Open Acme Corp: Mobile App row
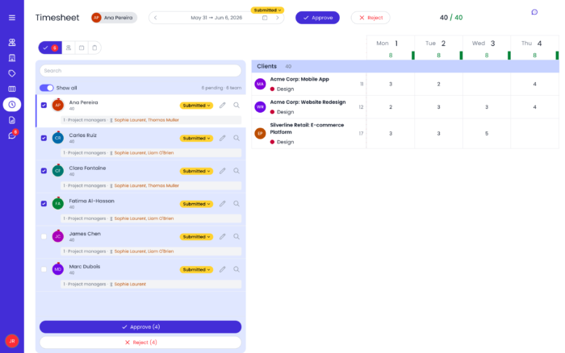 (309, 84)
